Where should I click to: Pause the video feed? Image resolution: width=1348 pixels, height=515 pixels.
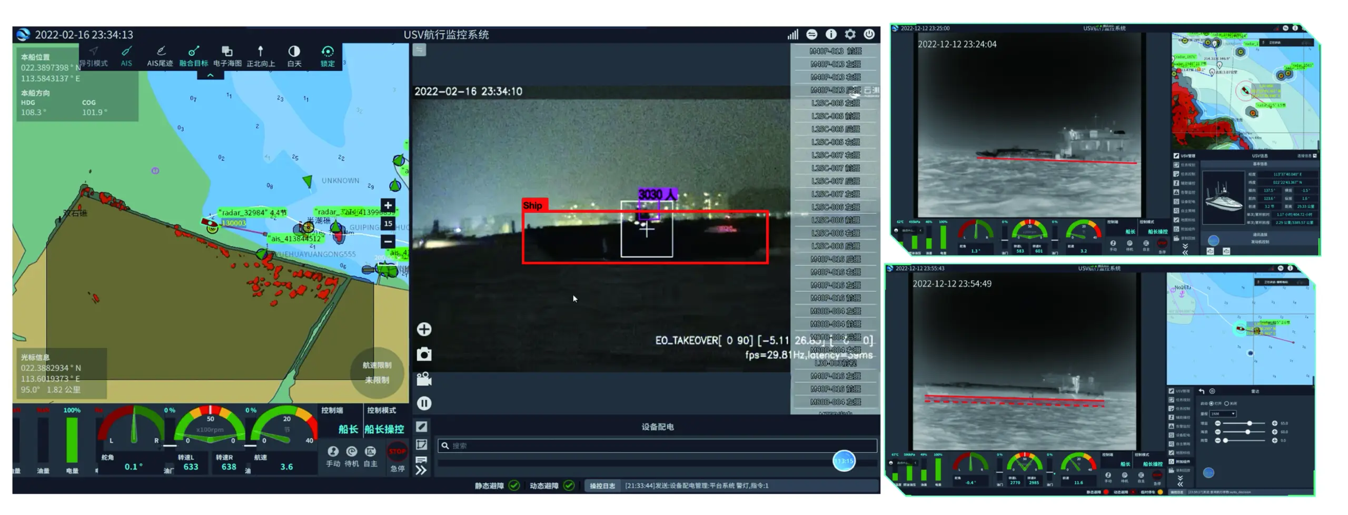(424, 403)
